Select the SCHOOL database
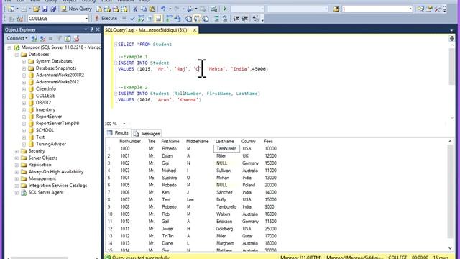Image resolution: width=460 pixels, height=259 pixels. pos(45,130)
